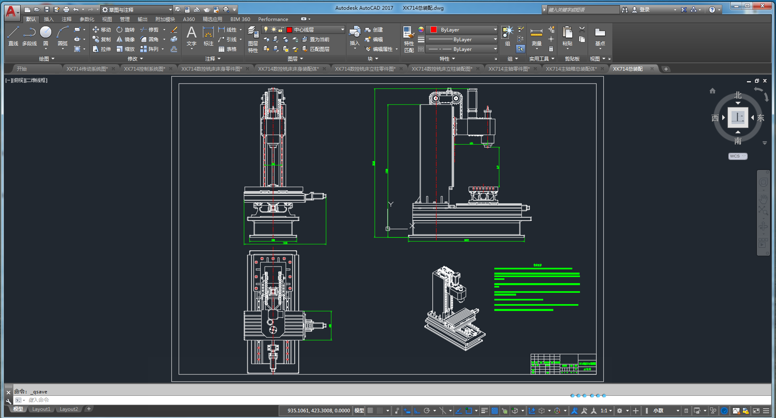
Task: Apply the Fillet (圆角) tool
Action: pos(149,39)
